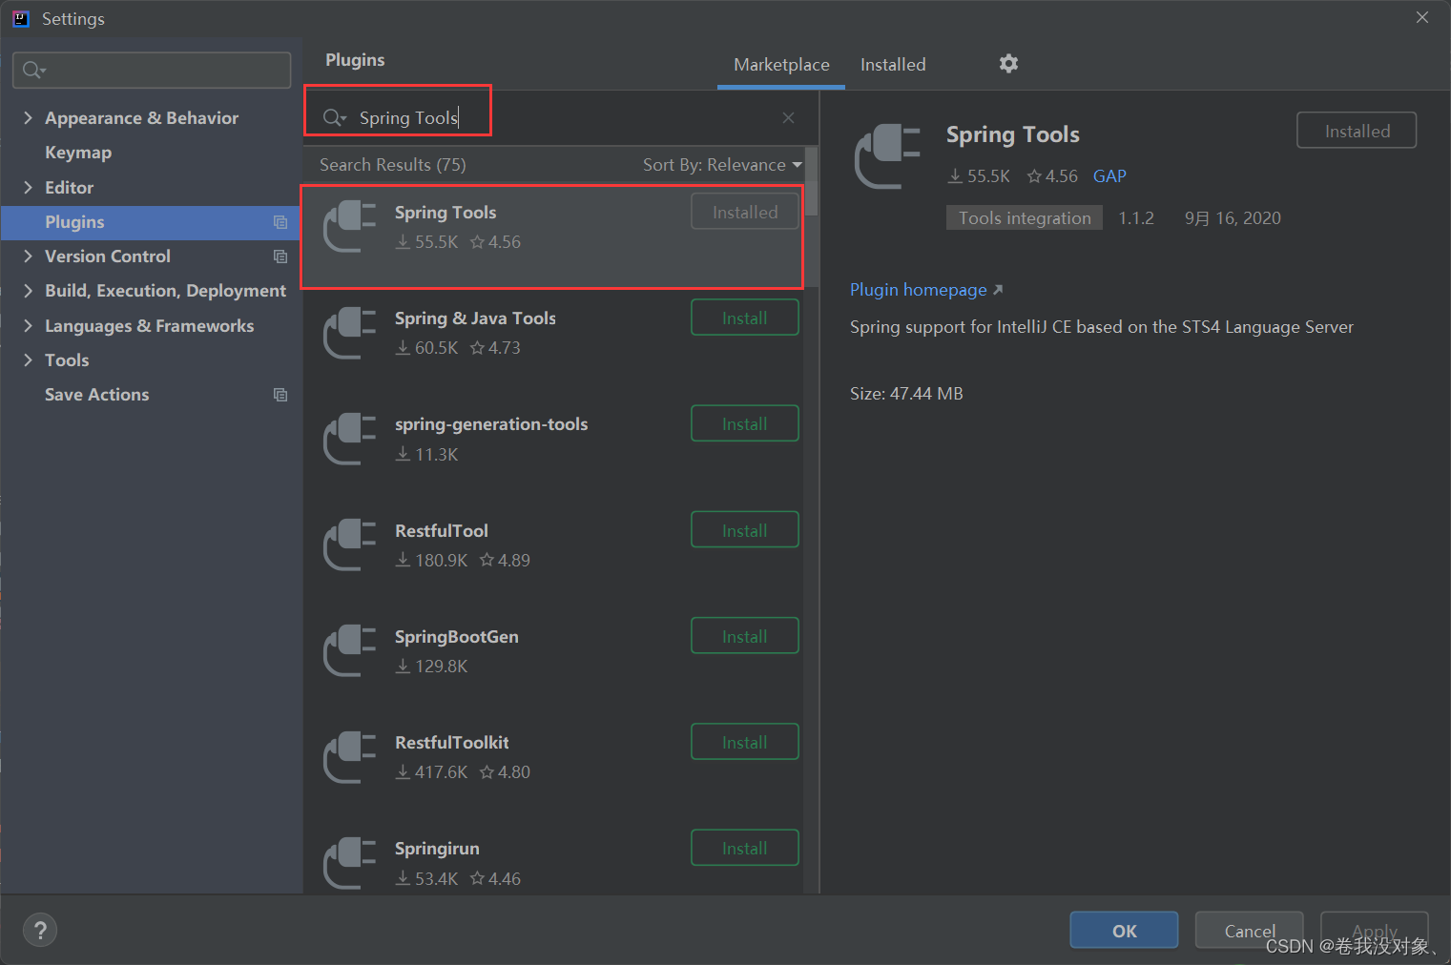Open the plugins settings gear menu
This screenshot has width=1451, height=965.
pyautogui.click(x=1008, y=64)
